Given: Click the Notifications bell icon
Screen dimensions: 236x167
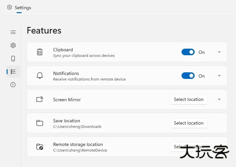Looking at the screenshot, I should pos(40,76).
